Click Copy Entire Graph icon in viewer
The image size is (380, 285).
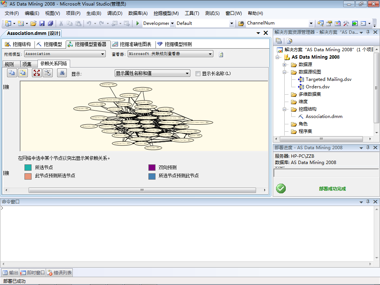(x=23, y=73)
